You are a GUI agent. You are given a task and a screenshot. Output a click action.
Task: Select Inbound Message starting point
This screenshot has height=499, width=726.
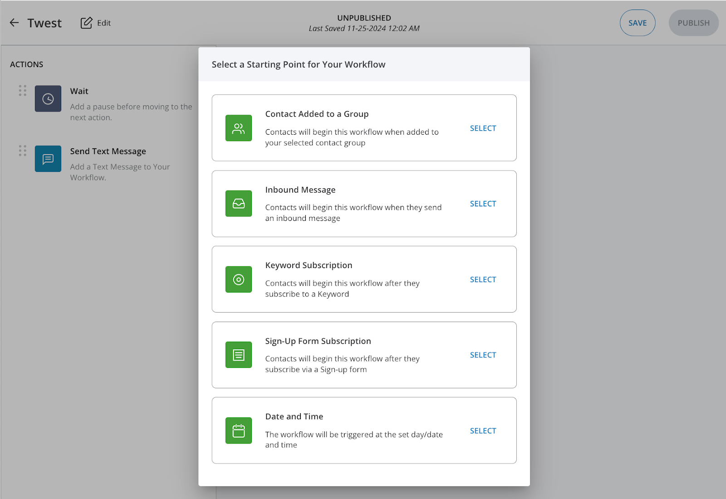[483, 204]
